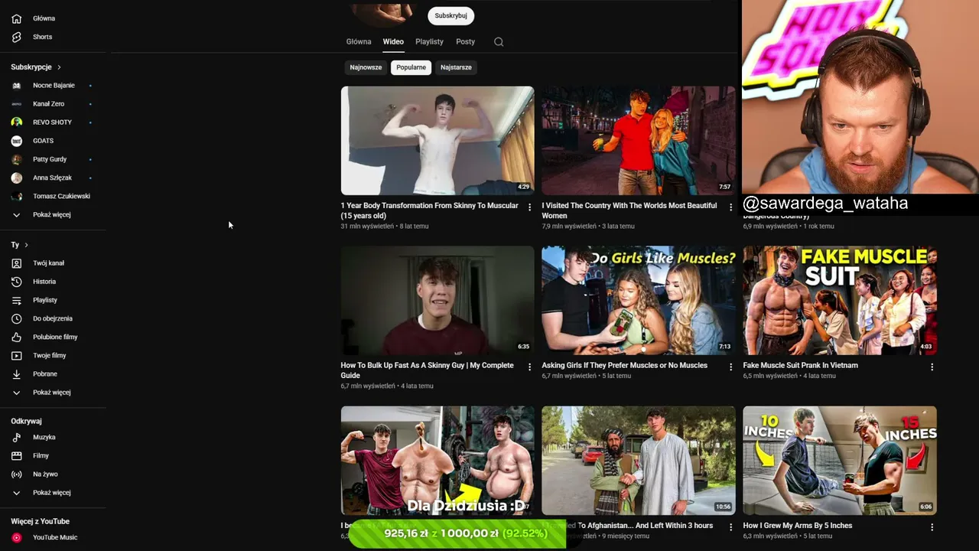Click the Twój kanał icon
Screen dimensions: 979x551
tap(17, 263)
